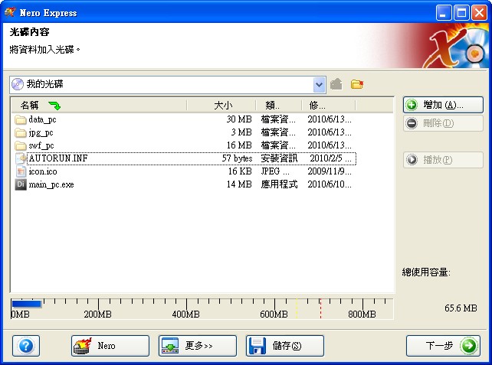This screenshot has width=492, height=365.
Task: Open the 我的光碟 disc dropdown arrow
Action: coord(319,85)
